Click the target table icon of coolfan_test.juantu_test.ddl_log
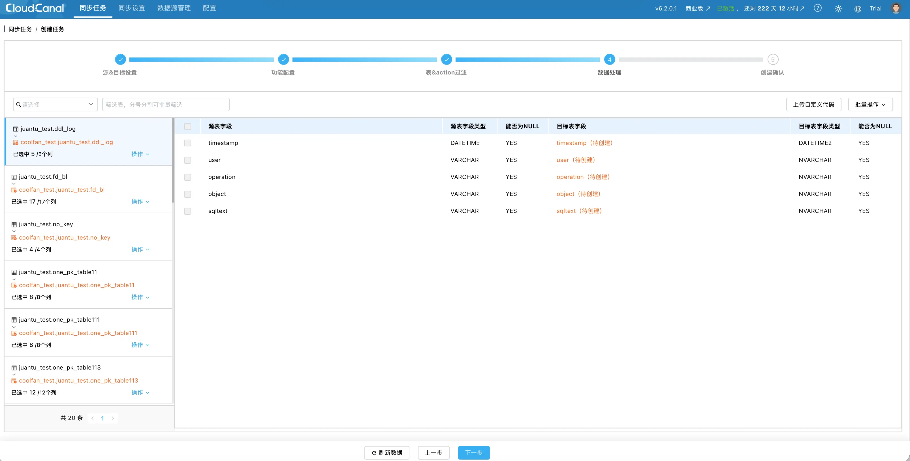The image size is (910, 461). tap(16, 142)
